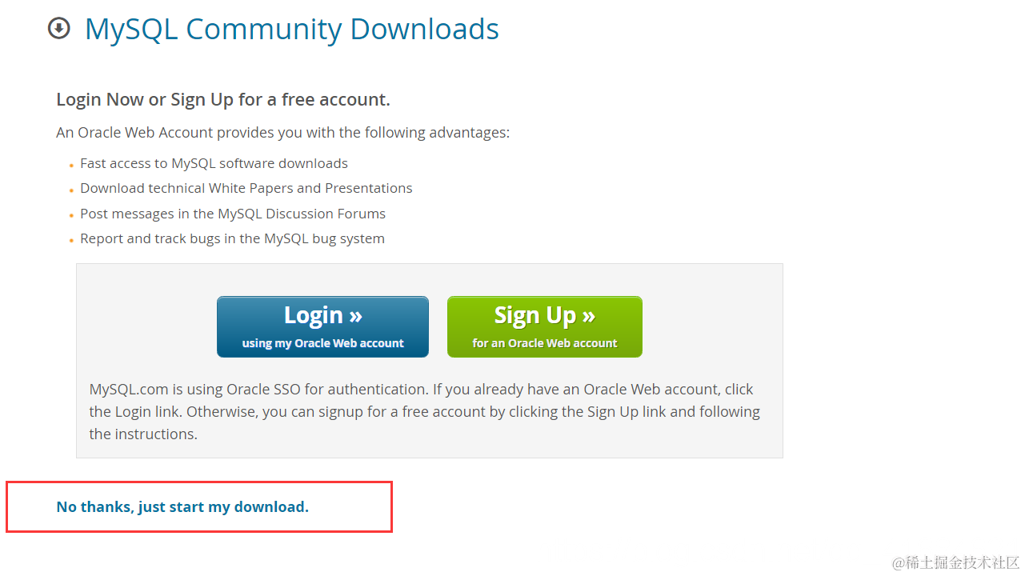Click the MySQL Community Downloads heading

pos(292,29)
